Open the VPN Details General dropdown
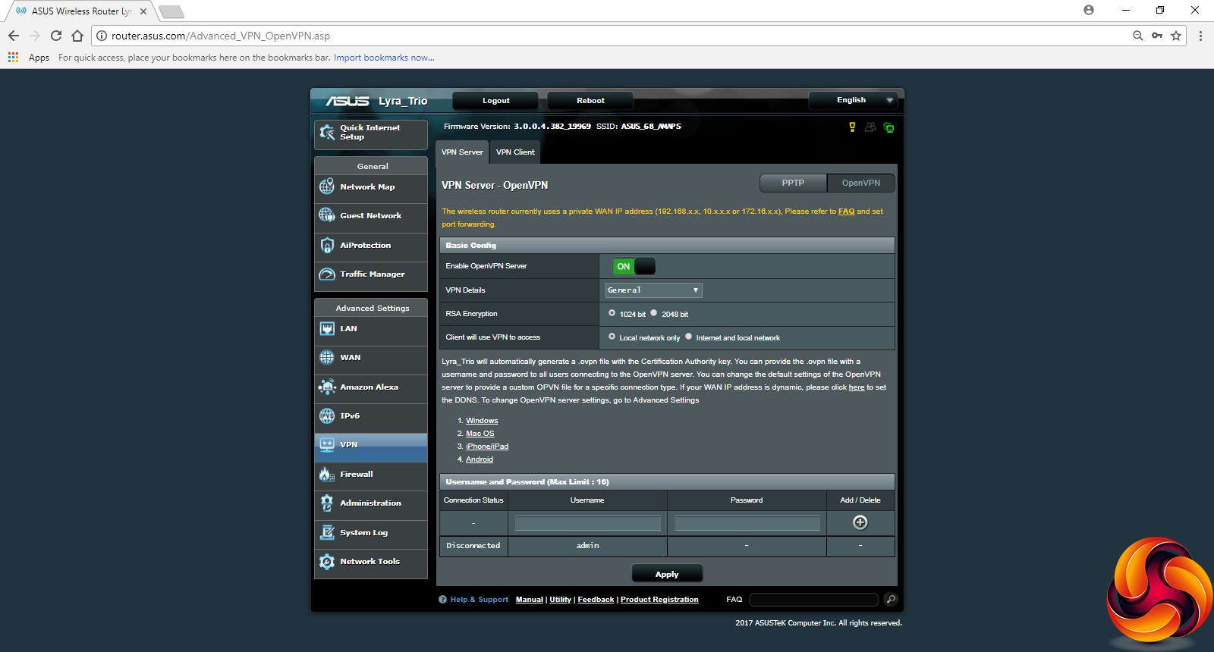 point(653,290)
